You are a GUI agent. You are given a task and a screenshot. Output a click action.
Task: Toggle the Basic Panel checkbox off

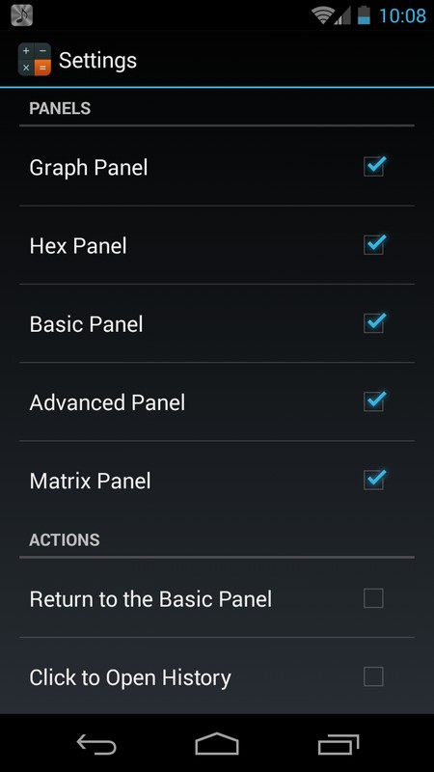point(374,323)
